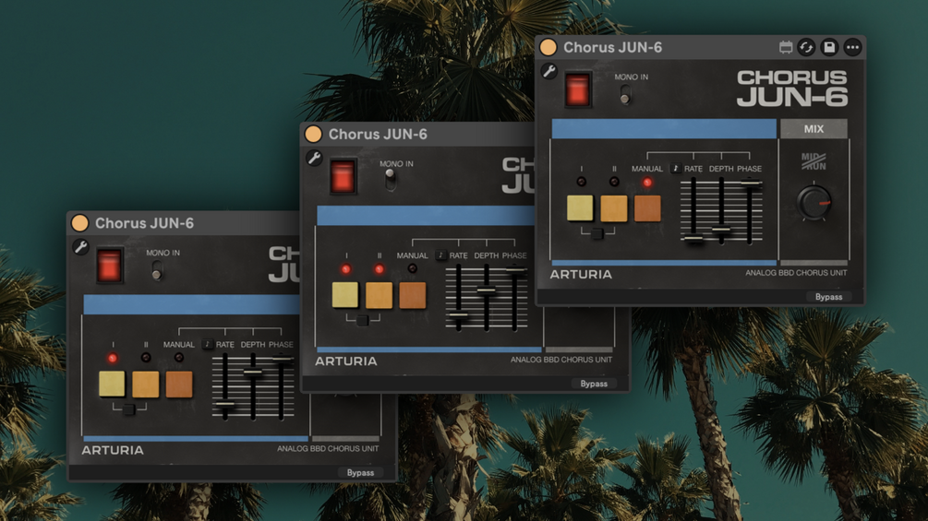Click the DEPTH slider handle in left window

[253, 373]
